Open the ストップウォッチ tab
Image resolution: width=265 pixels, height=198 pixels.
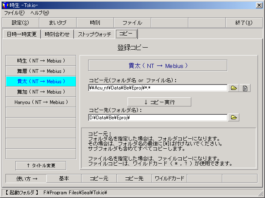[95, 34]
